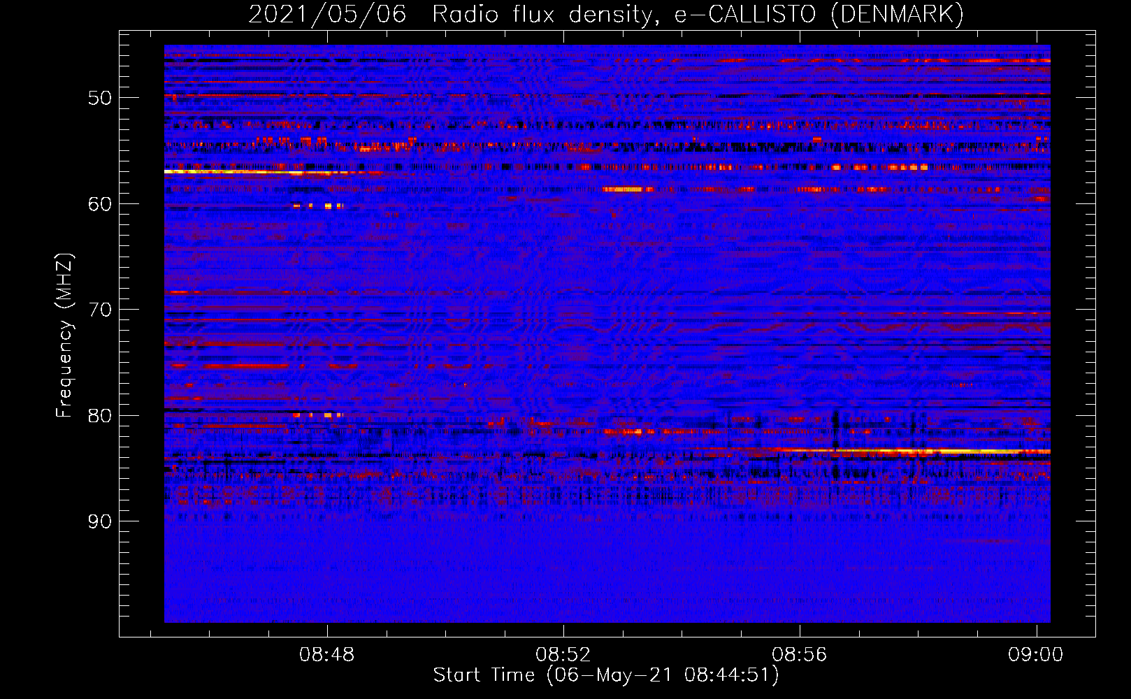Click the 08:52 time tick label

[x=563, y=655]
